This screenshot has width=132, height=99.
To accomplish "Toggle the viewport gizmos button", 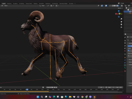I will [102, 6].
